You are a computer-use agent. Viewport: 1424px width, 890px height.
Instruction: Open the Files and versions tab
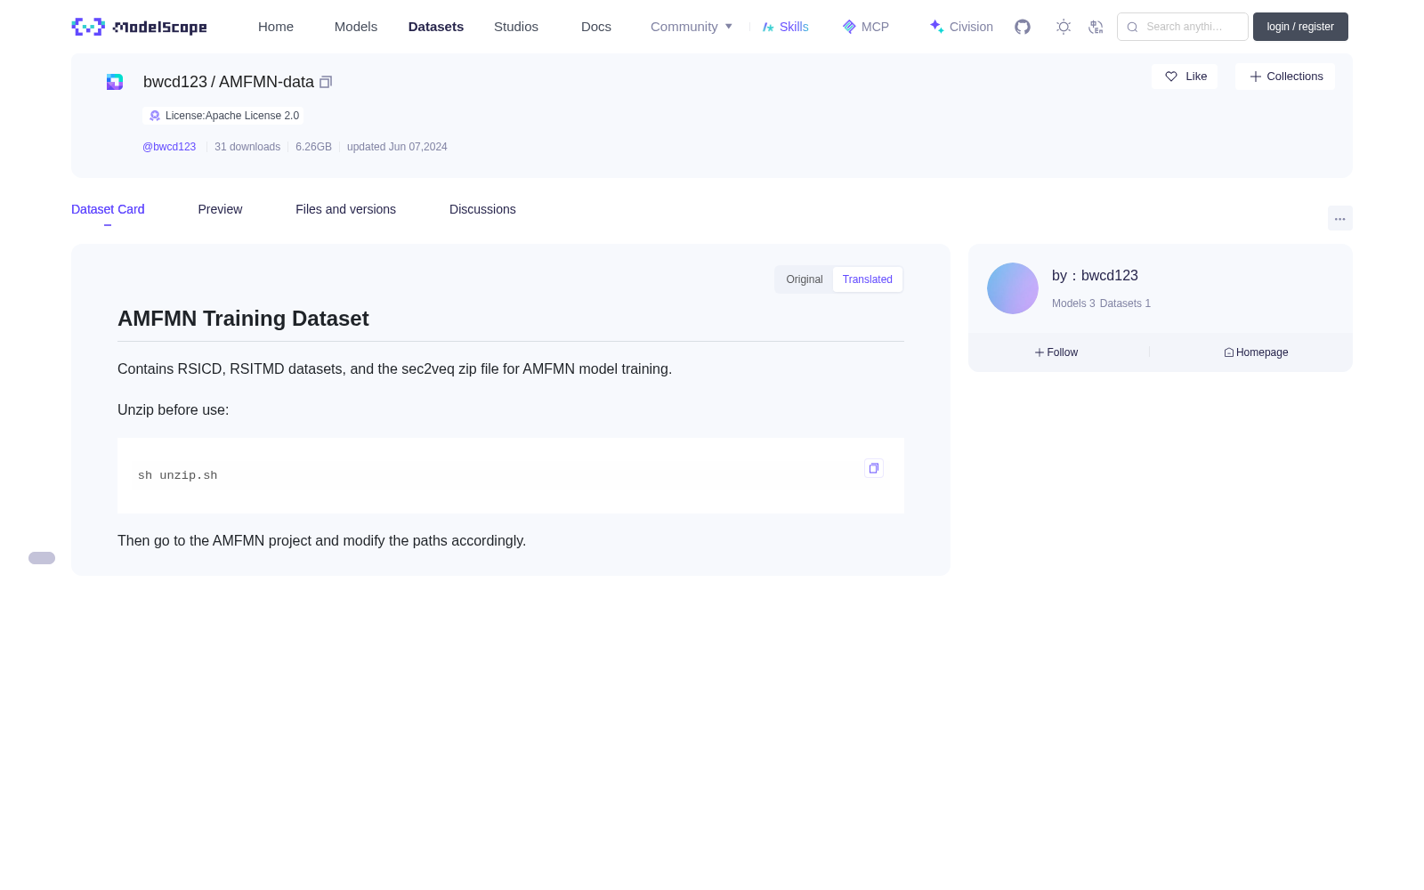(345, 209)
